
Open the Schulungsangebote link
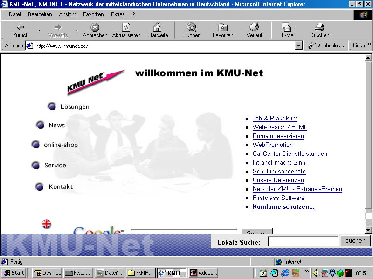click(x=279, y=171)
